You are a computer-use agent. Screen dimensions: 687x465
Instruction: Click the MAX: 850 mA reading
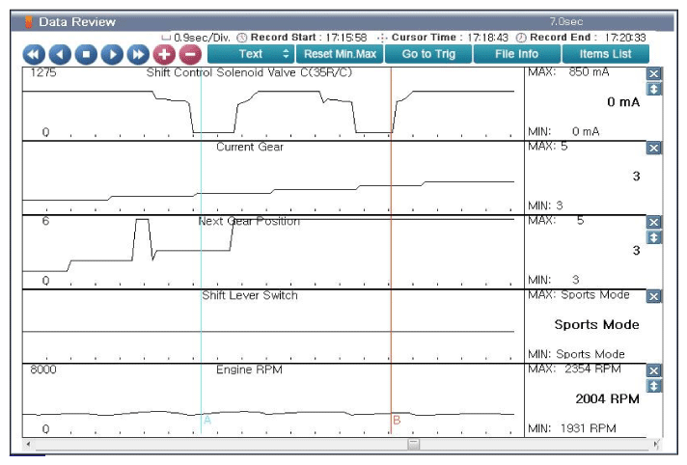click(568, 72)
